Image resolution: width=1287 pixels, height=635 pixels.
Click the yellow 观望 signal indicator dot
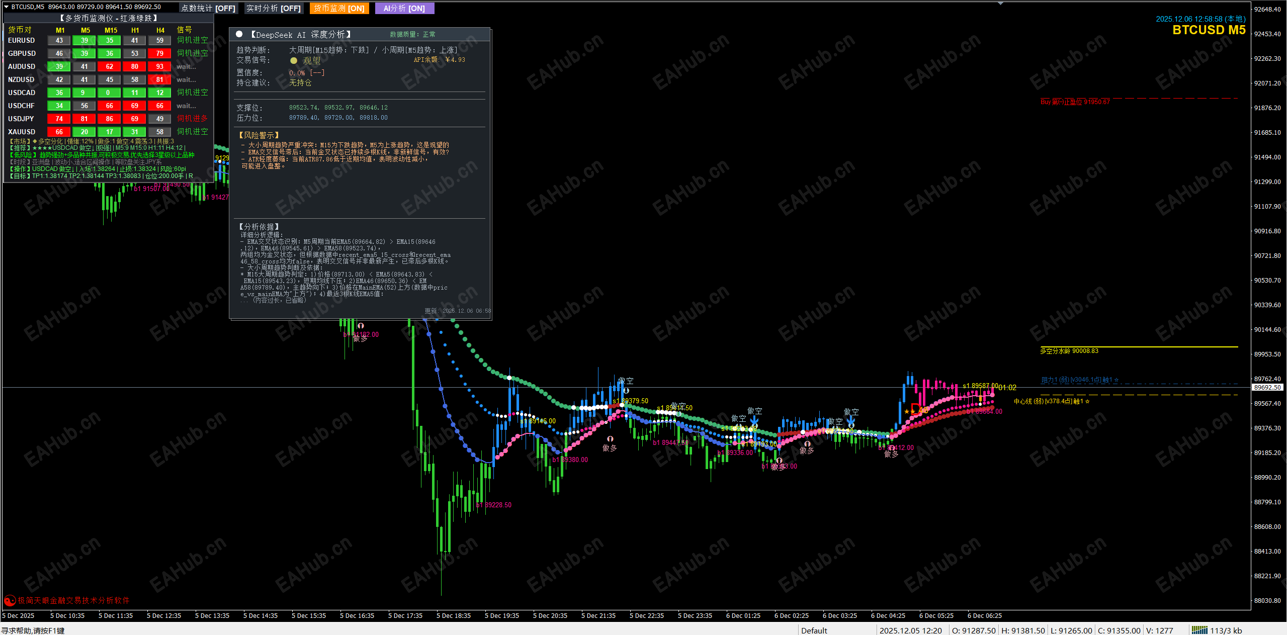[294, 61]
